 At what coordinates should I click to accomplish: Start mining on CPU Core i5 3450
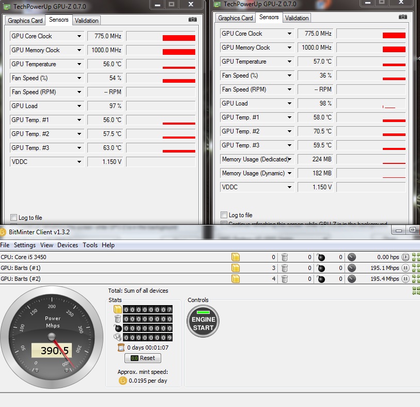[406, 257]
